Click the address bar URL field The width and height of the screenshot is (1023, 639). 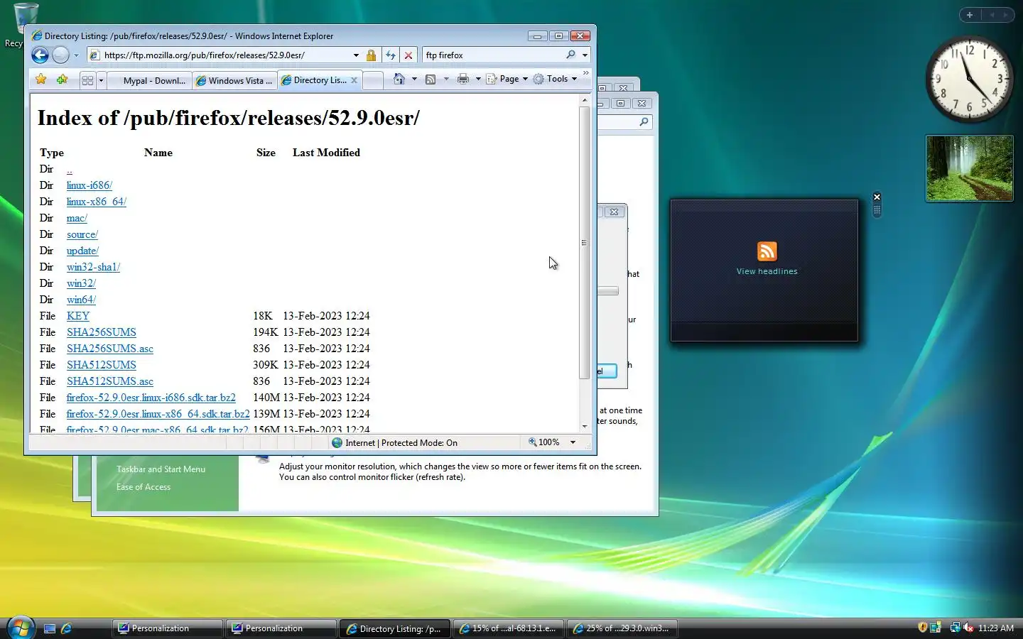[x=220, y=55]
